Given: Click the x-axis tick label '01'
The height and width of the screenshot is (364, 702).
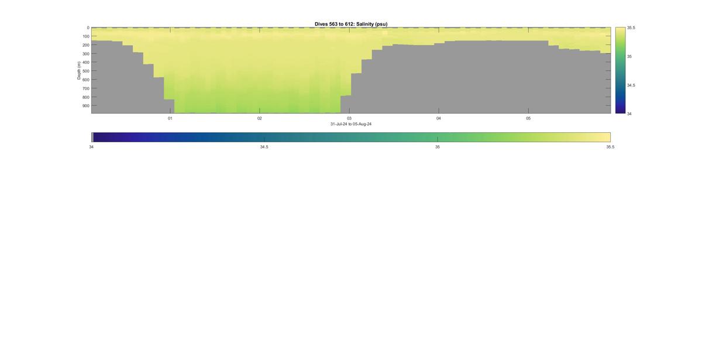Looking at the screenshot, I should (x=170, y=118).
